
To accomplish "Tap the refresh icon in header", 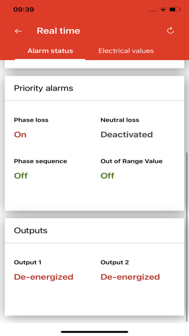I will coord(170,30).
